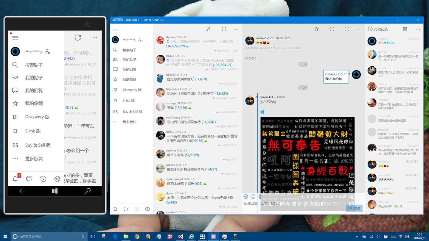The image size is (429, 241).
Task: Open thread view more options ellipsis
Action: click(x=360, y=29)
